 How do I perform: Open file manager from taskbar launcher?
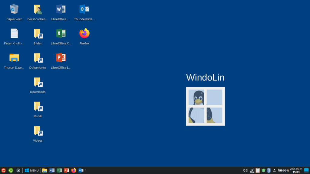coord(45,170)
